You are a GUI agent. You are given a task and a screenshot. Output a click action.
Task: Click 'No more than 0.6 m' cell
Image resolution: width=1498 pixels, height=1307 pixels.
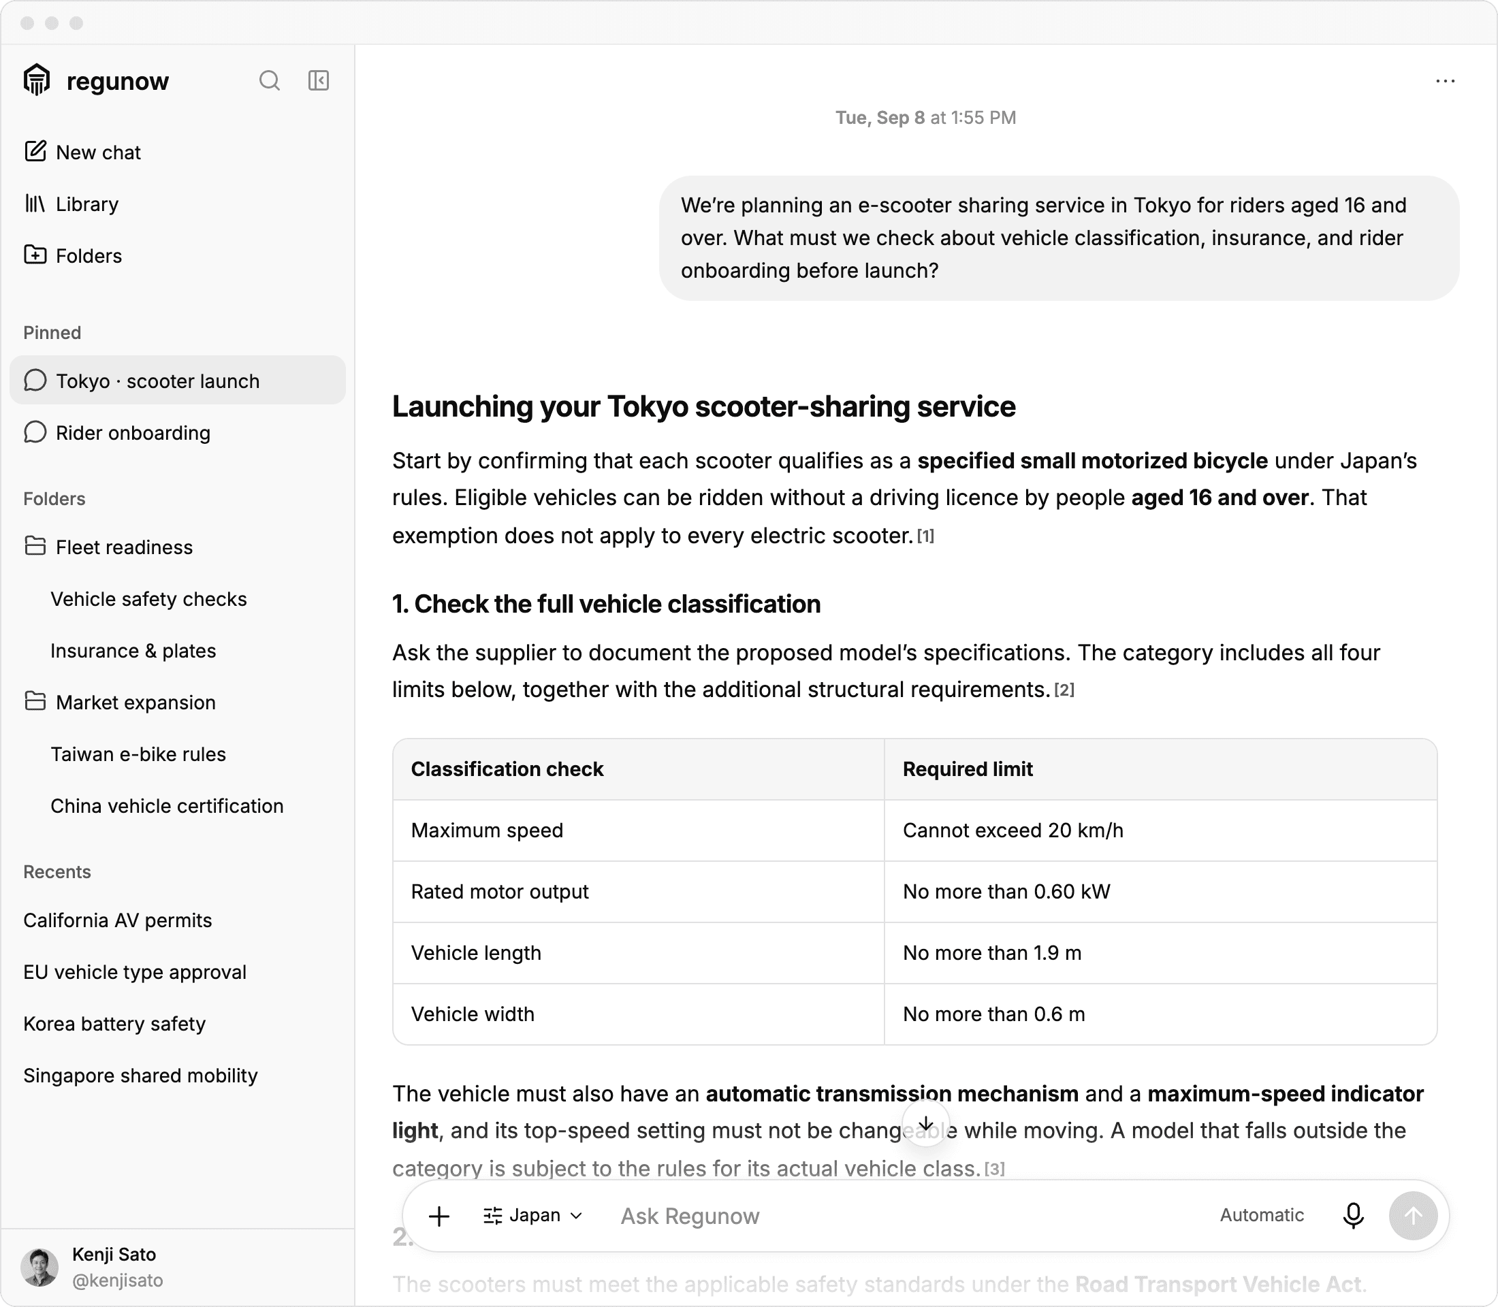[x=1160, y=1014]
